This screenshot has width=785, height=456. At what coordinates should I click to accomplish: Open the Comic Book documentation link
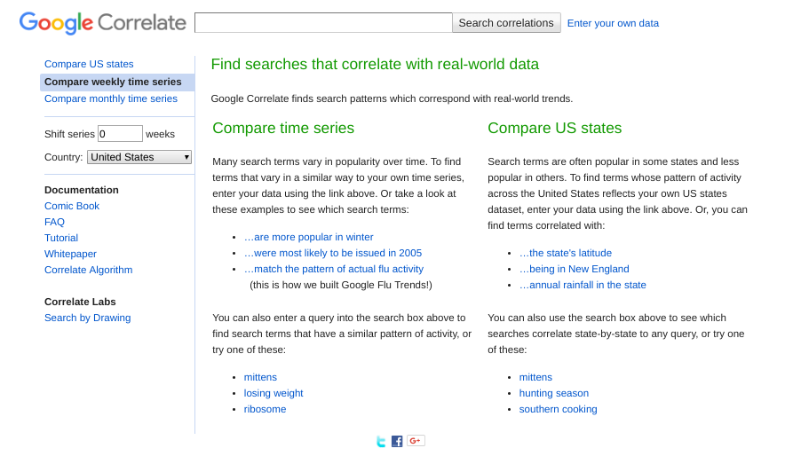coord(72,206)
